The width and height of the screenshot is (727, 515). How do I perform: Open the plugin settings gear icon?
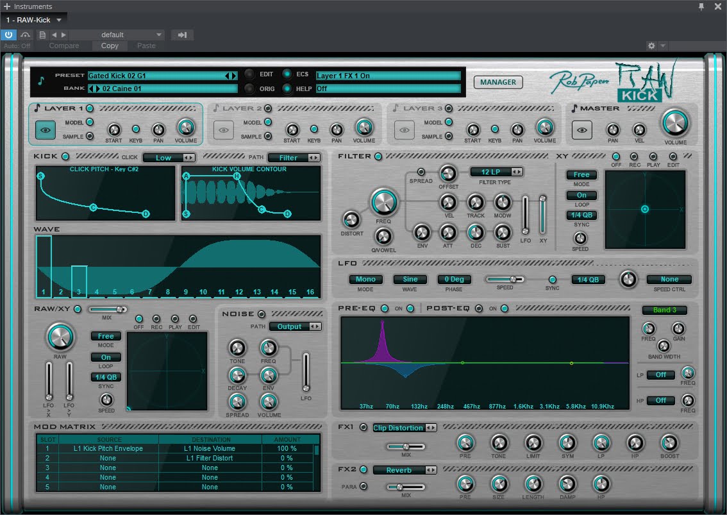[651, 46]
